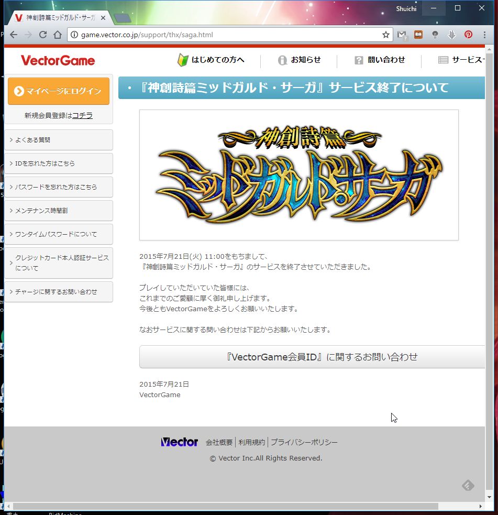Open the 問い合わせ menu item

[x=380, y=60]
